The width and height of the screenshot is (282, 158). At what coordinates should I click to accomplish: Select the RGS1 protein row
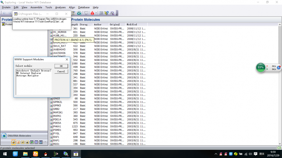[98, 144]
